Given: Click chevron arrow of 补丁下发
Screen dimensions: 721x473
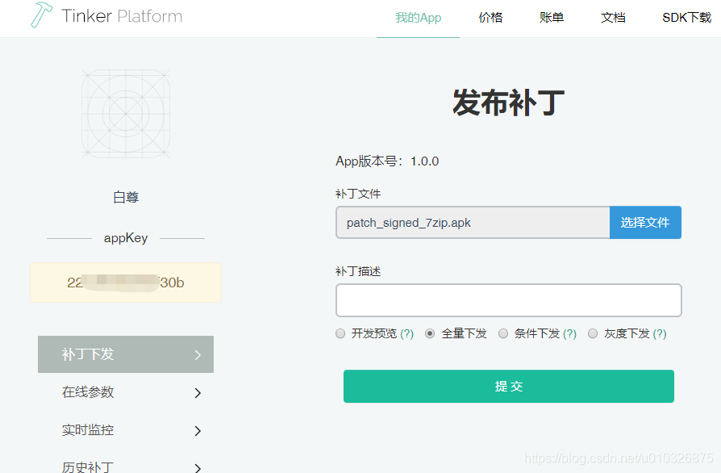Looking at the screenshot, I should point(198,355).
